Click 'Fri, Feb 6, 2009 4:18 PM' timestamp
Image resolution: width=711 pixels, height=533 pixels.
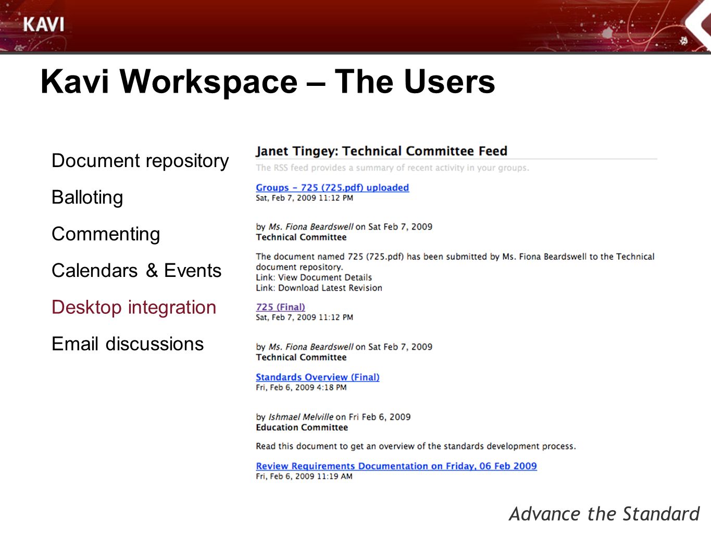[301, 387]
